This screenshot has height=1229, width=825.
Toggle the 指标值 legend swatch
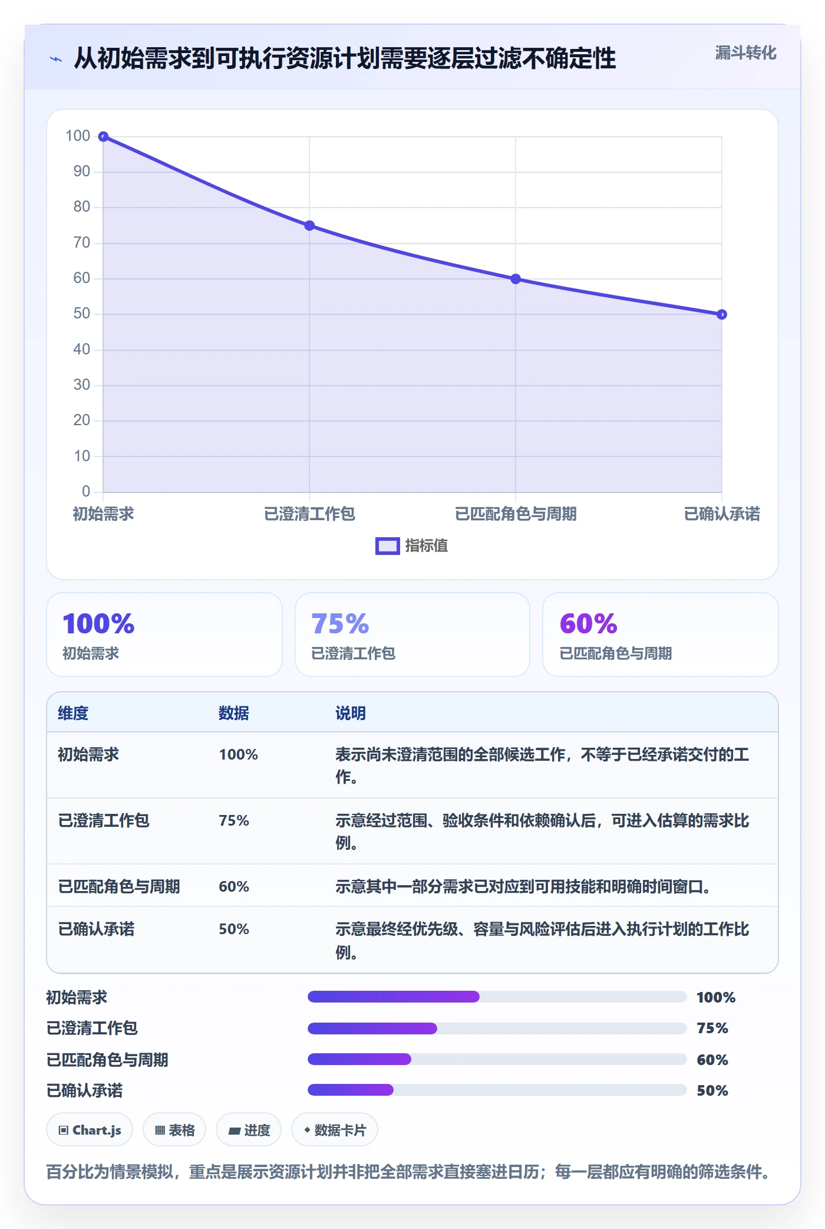[387, 546]
